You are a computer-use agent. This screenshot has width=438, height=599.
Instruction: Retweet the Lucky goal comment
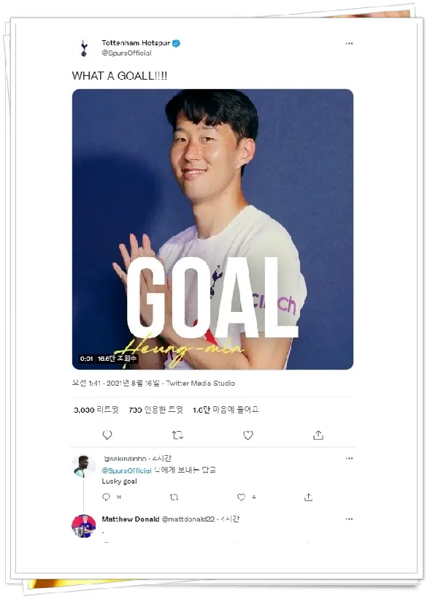click(x=174, y=497)
